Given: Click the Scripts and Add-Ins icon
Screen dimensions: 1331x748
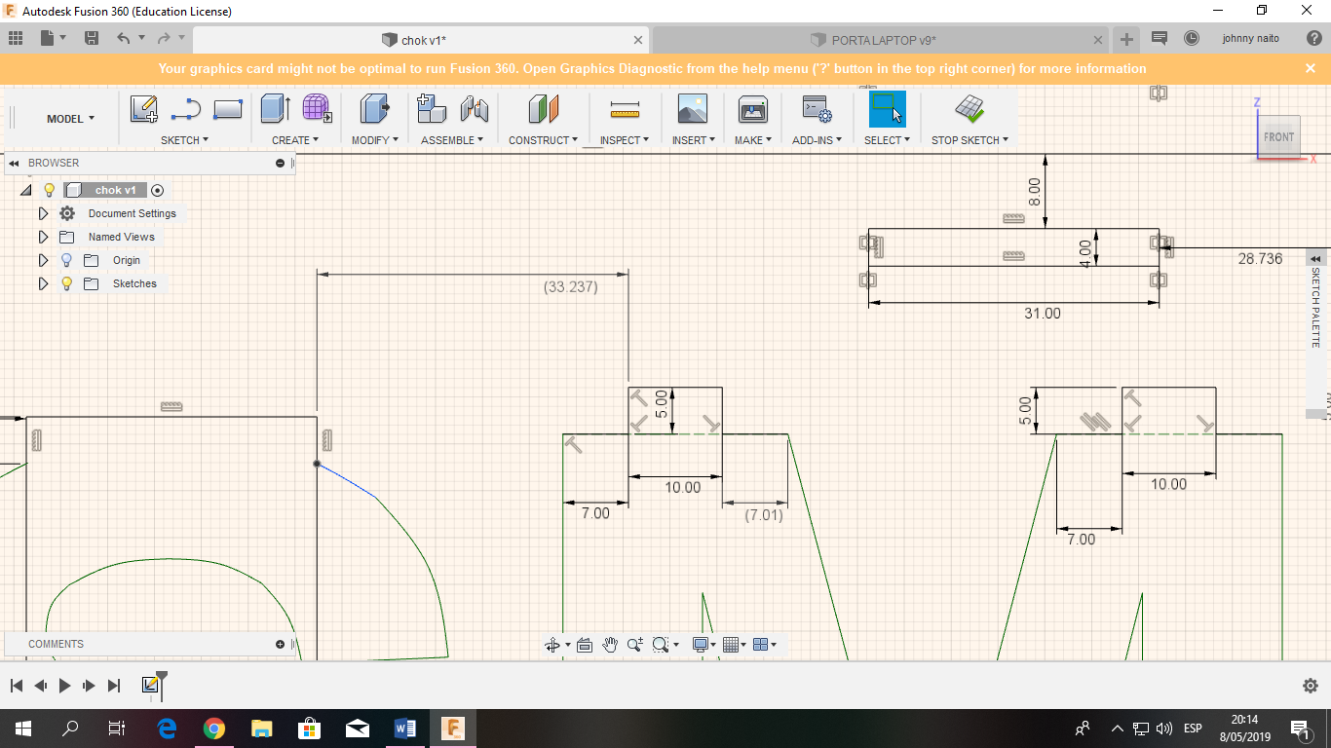Looking at the screenshot, I should pyautogui.click(x=816, y=108).
